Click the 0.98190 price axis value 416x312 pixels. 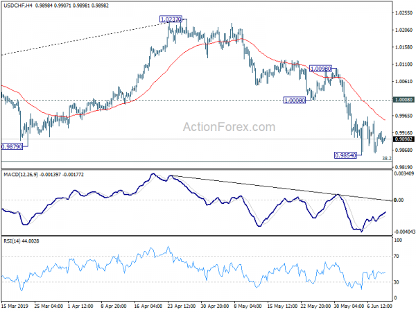point(404,167)
